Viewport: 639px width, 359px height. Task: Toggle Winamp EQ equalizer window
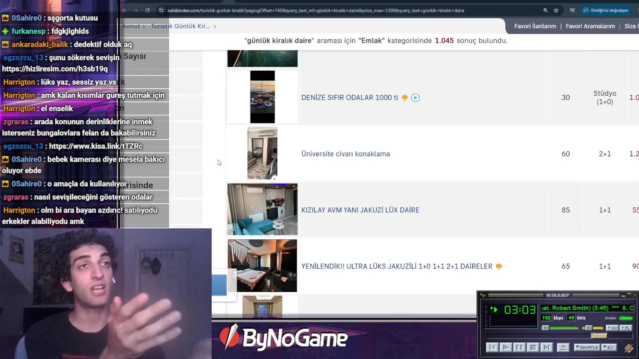pos(612,328)
